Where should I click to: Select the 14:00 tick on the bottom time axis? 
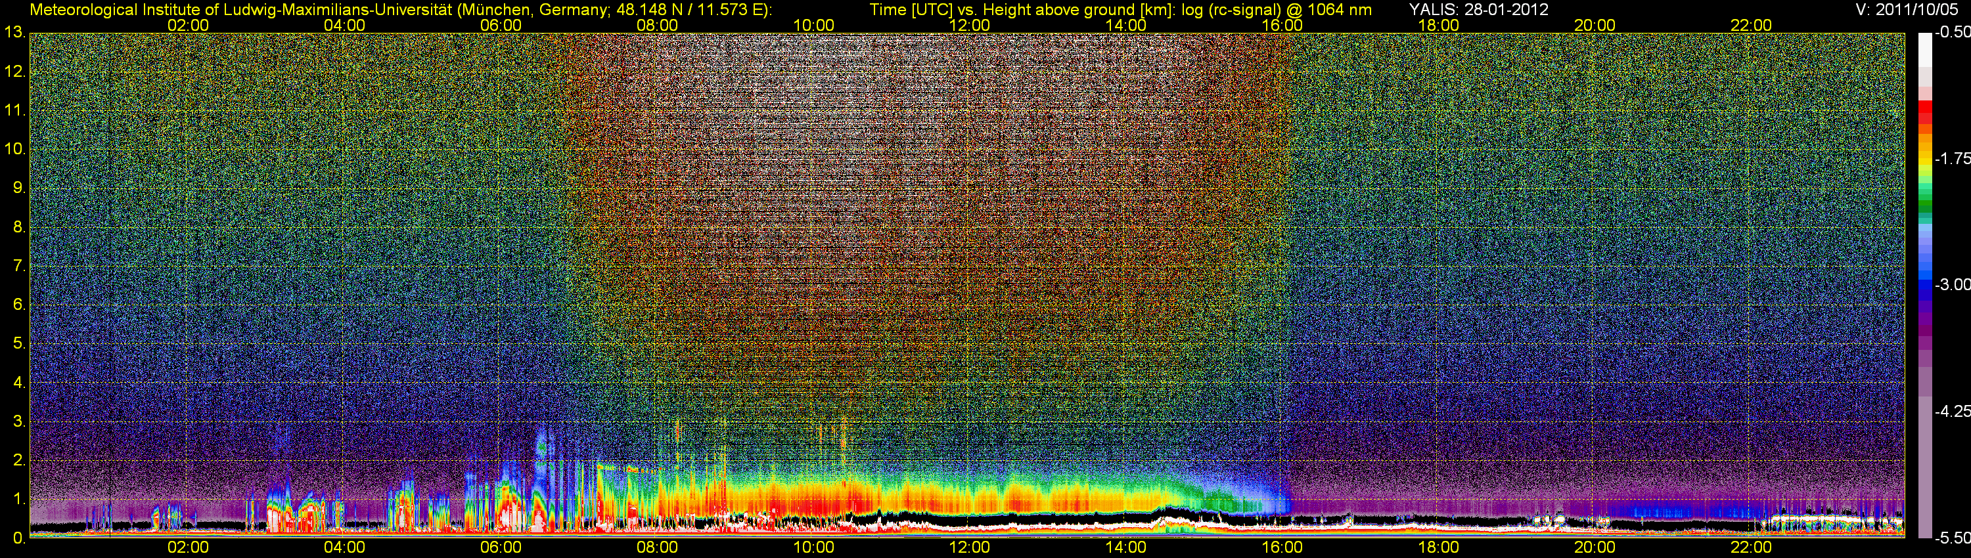pyautogui.click(x=1125, y=548)
